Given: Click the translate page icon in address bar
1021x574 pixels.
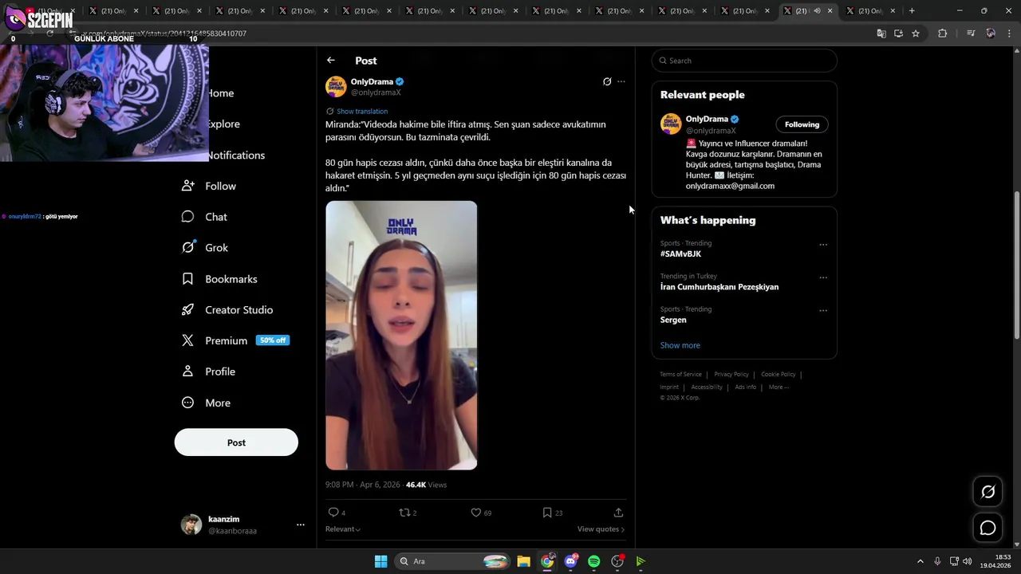Looking at the screenshot, I should [881, 33].
